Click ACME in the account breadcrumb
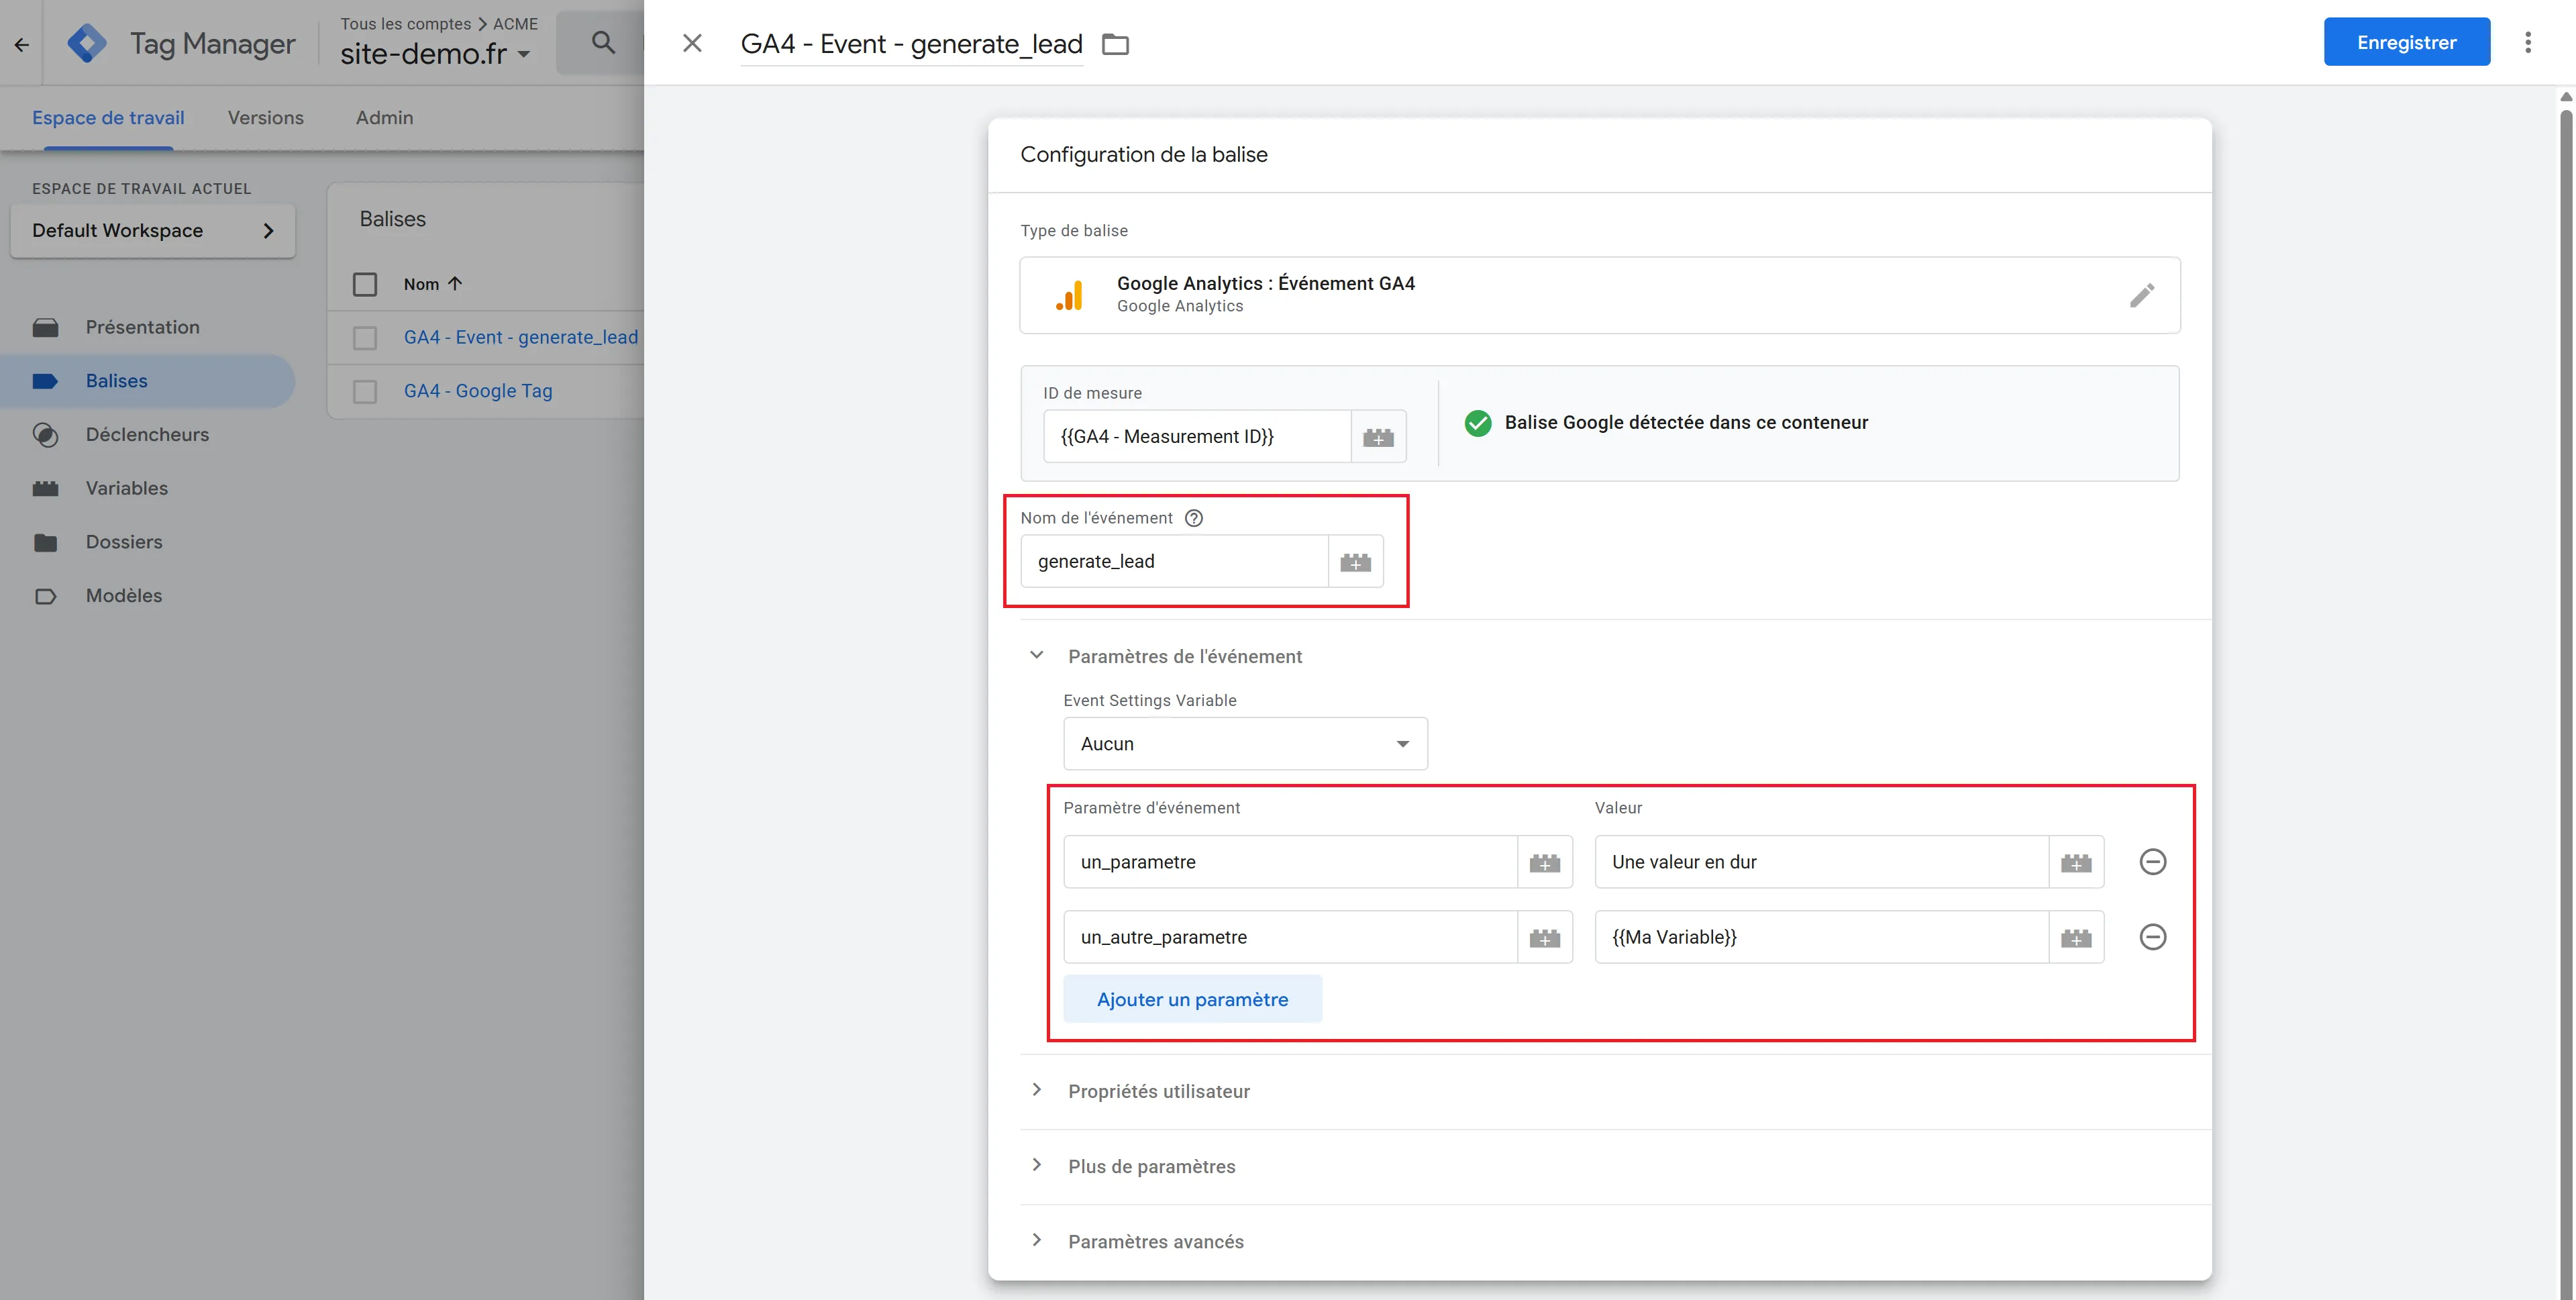 coord(515,24)
